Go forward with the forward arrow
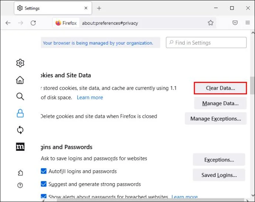The width and height of the screenshot is (255, 202). [x=20, y=23]
